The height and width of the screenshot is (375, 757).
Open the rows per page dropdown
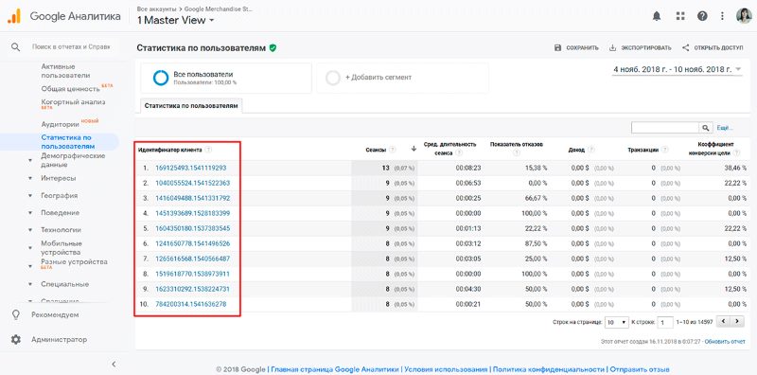[617, 322]
